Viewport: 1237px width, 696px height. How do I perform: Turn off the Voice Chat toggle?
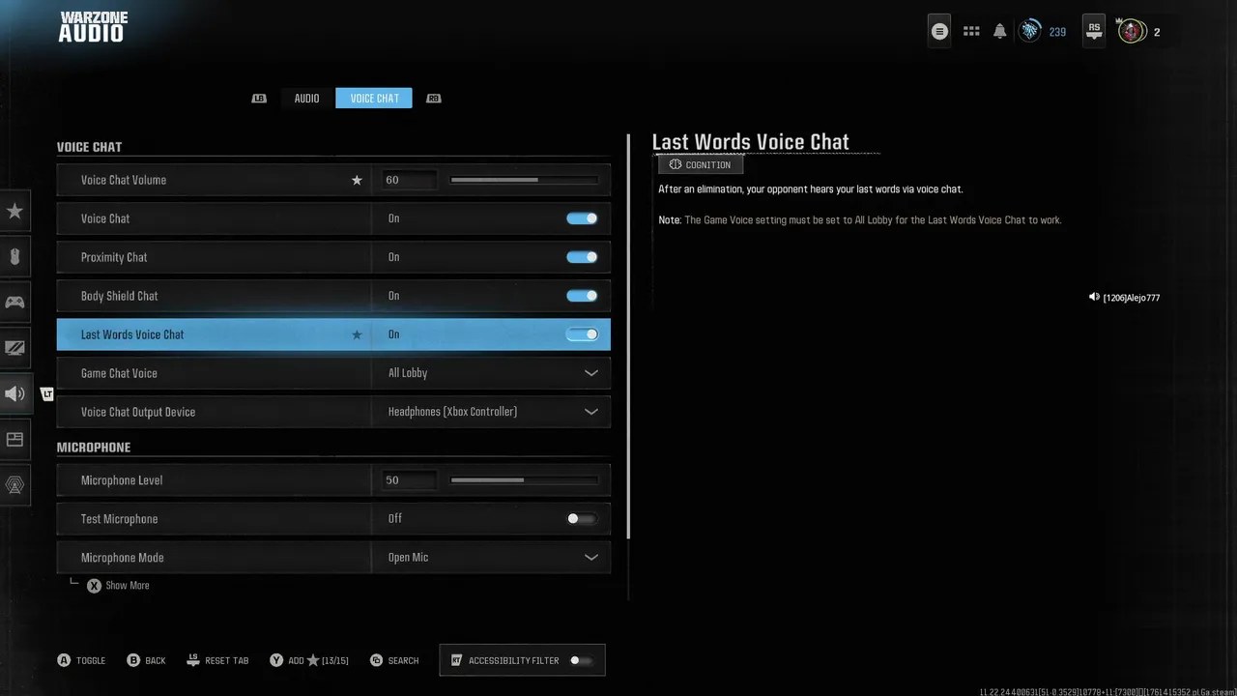[582, 218]
